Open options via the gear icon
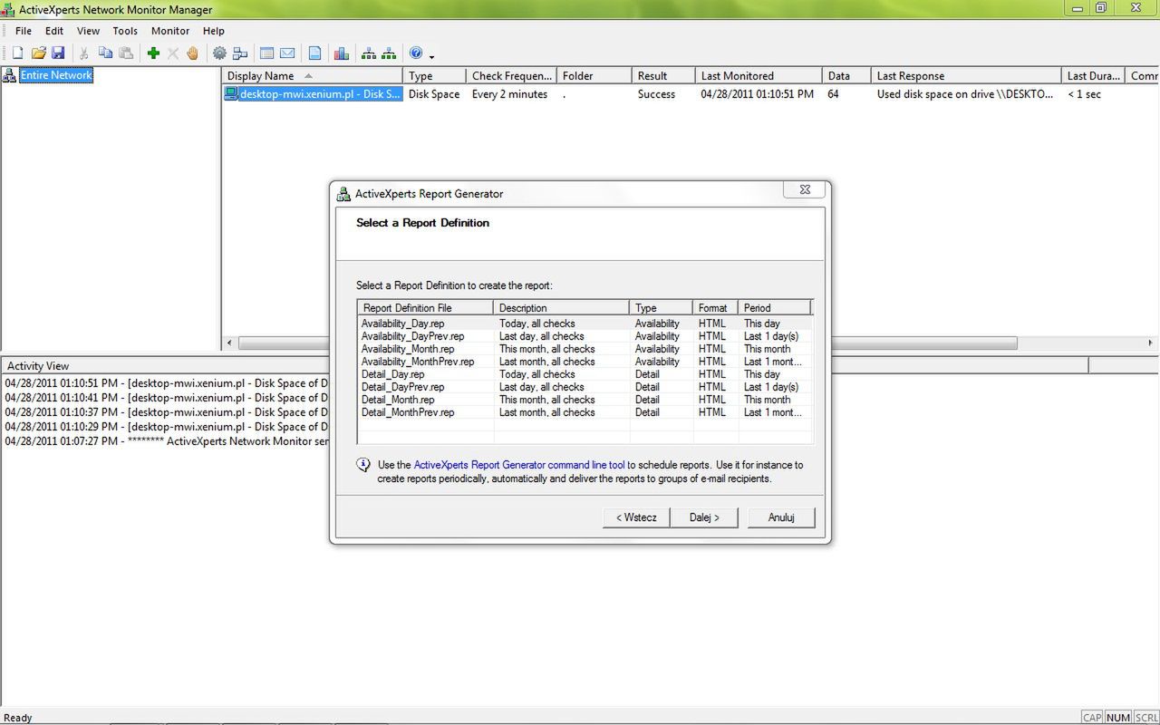 pos(219,53)
